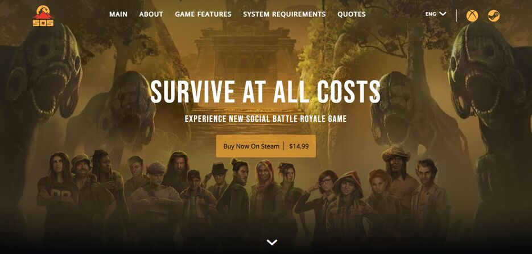Image resolution: width=532 pixels, height=254 pixels.
Task: Open the Xbox platform icon
Action: [472, 15]
